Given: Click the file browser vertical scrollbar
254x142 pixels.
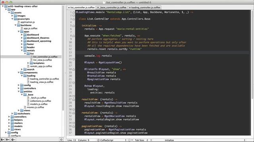Looking at the screenshot, I should point(63,58).
